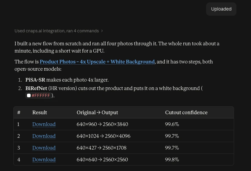
Task: Click the 99.7% confidence in row 3
Action: point(172,148)
